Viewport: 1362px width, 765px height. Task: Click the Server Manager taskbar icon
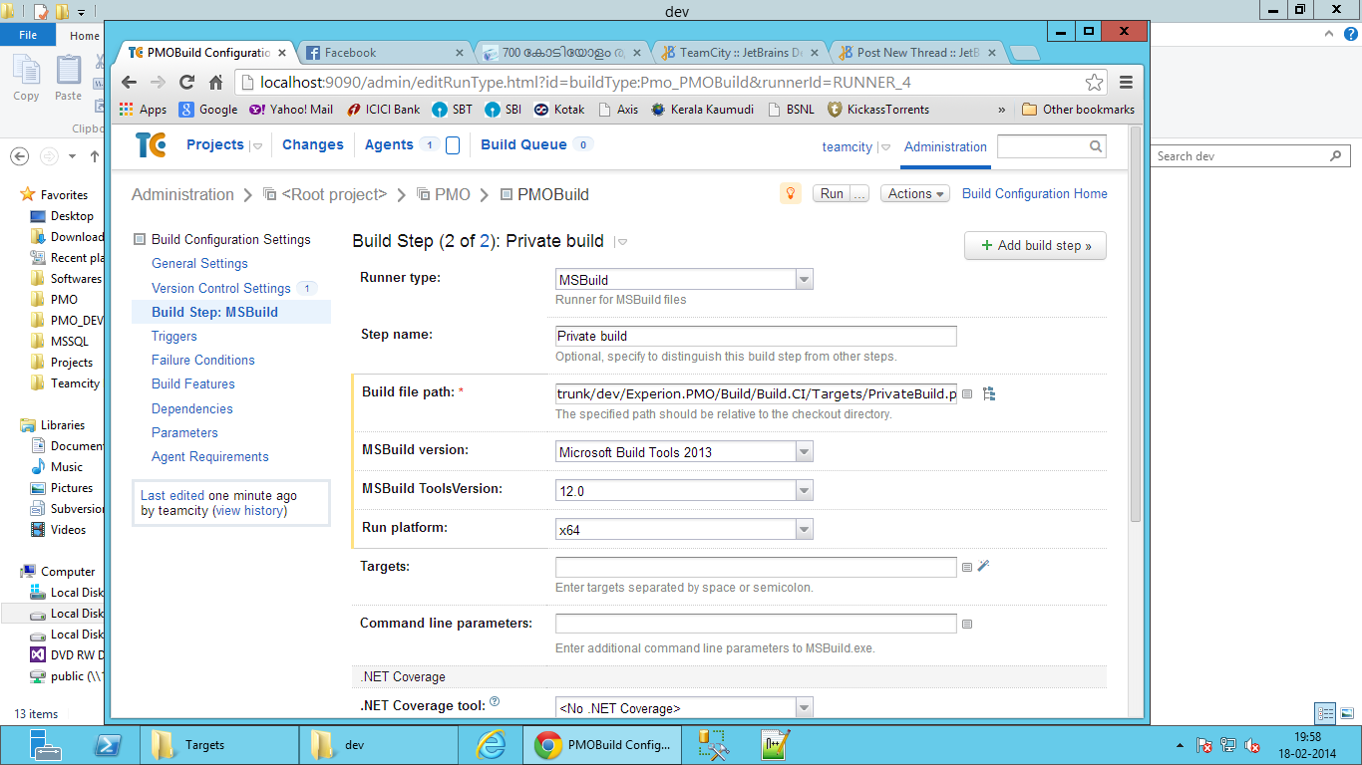46,745
